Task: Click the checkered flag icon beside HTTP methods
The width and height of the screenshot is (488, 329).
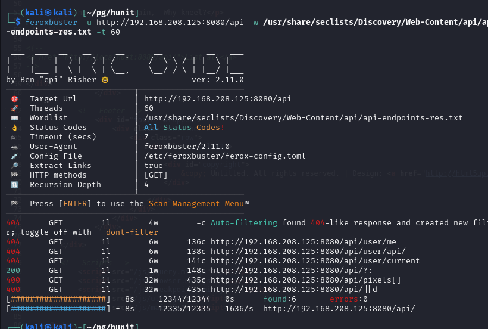Action: click(x=15, y=175)
